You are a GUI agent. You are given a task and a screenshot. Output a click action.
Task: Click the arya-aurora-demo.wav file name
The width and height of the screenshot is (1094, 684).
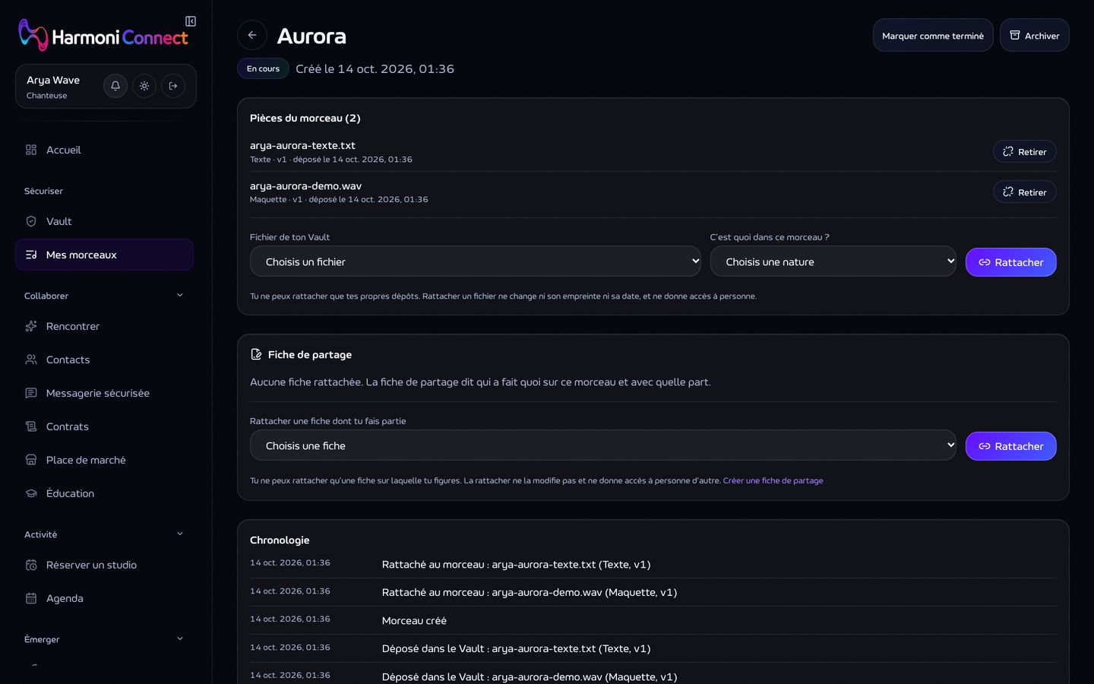pyautogui.click(x=305, y=185)
